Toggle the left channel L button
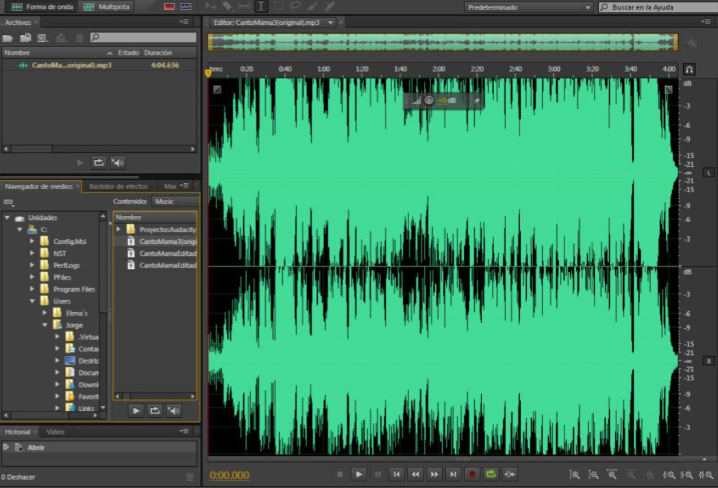This screenshot has height=488, width=718. tap(708, 173)
